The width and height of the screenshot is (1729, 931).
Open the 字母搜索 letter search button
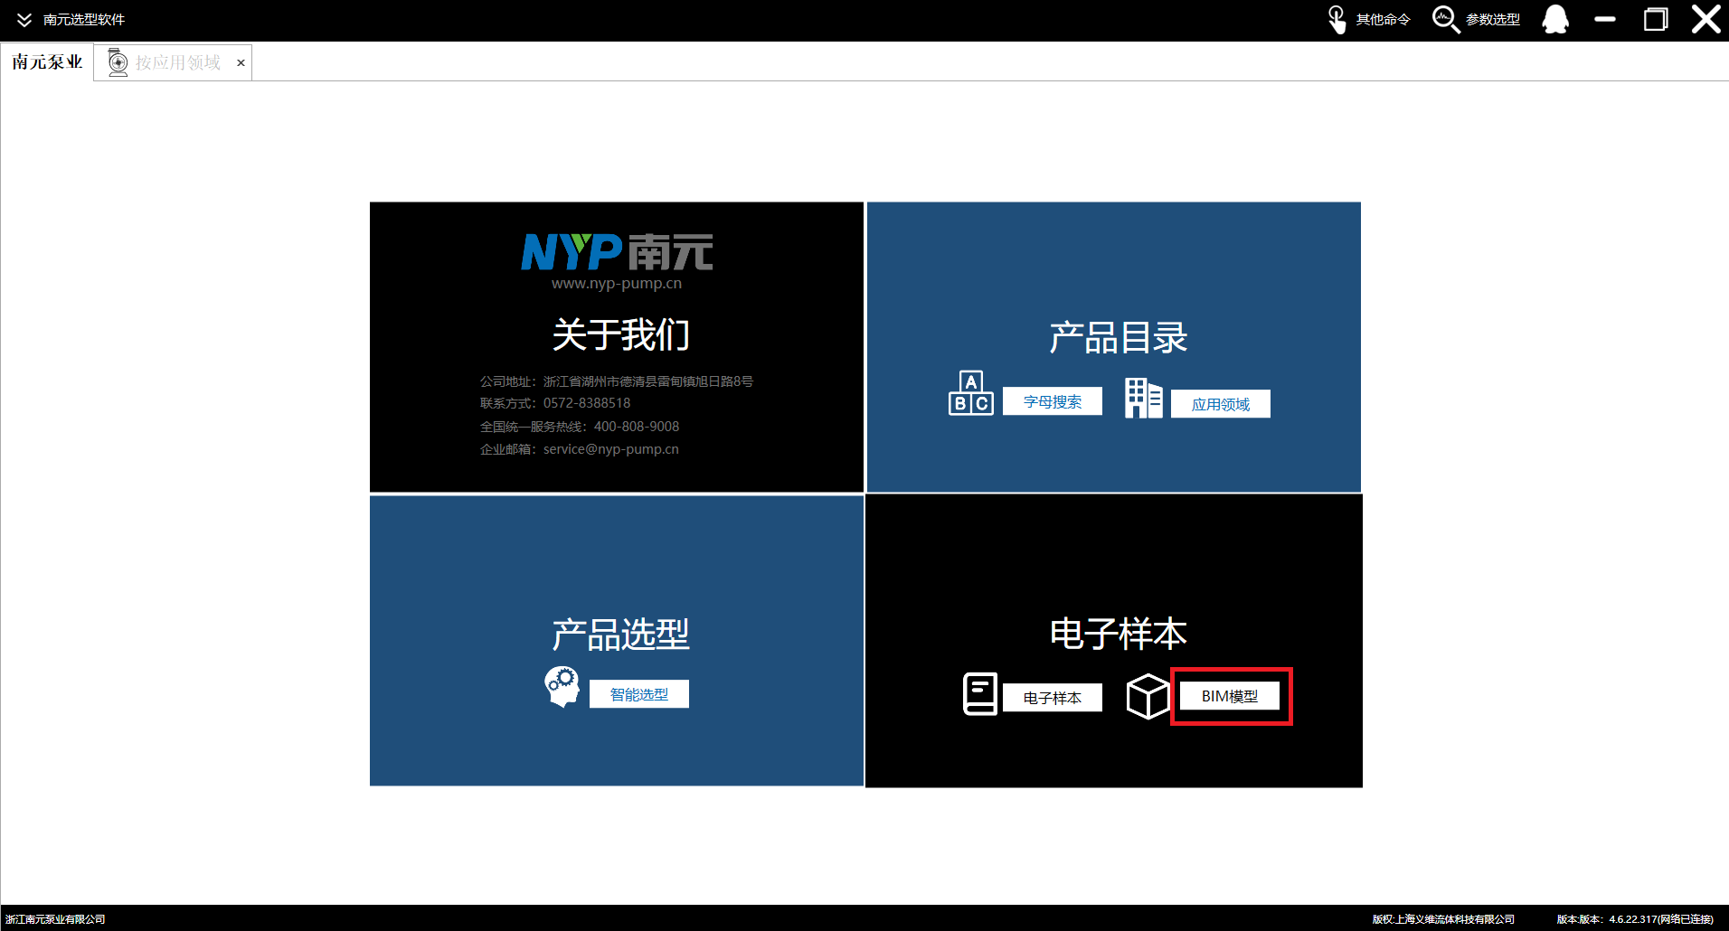pos(1052,401)
